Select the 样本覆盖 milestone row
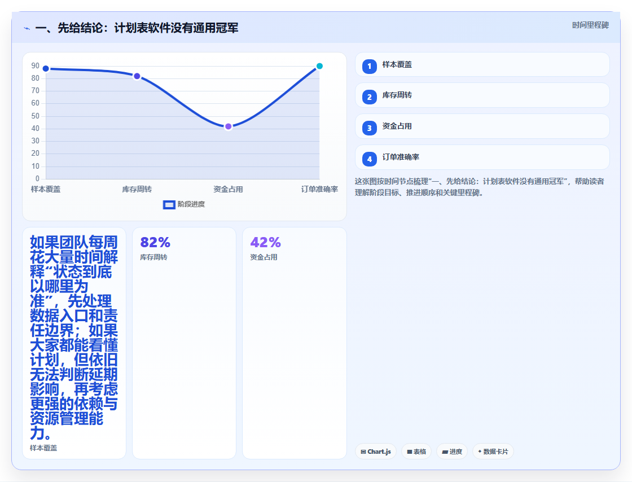The height and width of the screenshot is (482, 632). pyautogui.click(x=482, y=64)
